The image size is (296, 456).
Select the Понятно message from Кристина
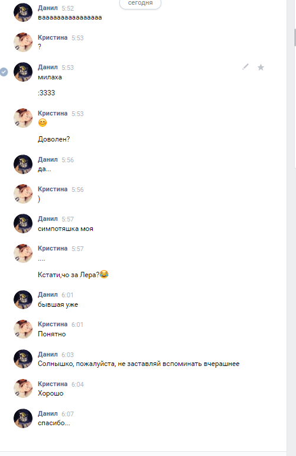coord(51,334)
